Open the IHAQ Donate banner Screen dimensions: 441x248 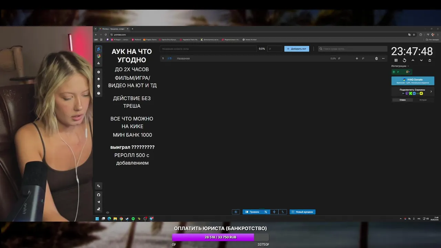coord(413,81)
